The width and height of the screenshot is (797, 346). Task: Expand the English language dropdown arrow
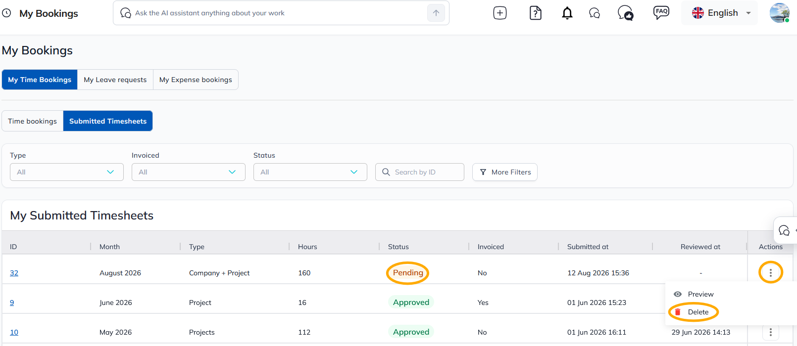pyautogui.click(x=748, y=13)
